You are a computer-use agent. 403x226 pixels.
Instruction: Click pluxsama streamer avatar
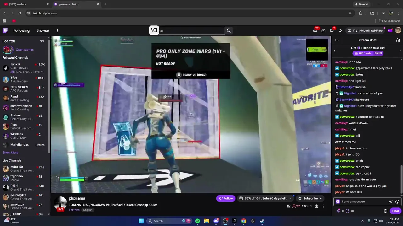click(60, 203)
